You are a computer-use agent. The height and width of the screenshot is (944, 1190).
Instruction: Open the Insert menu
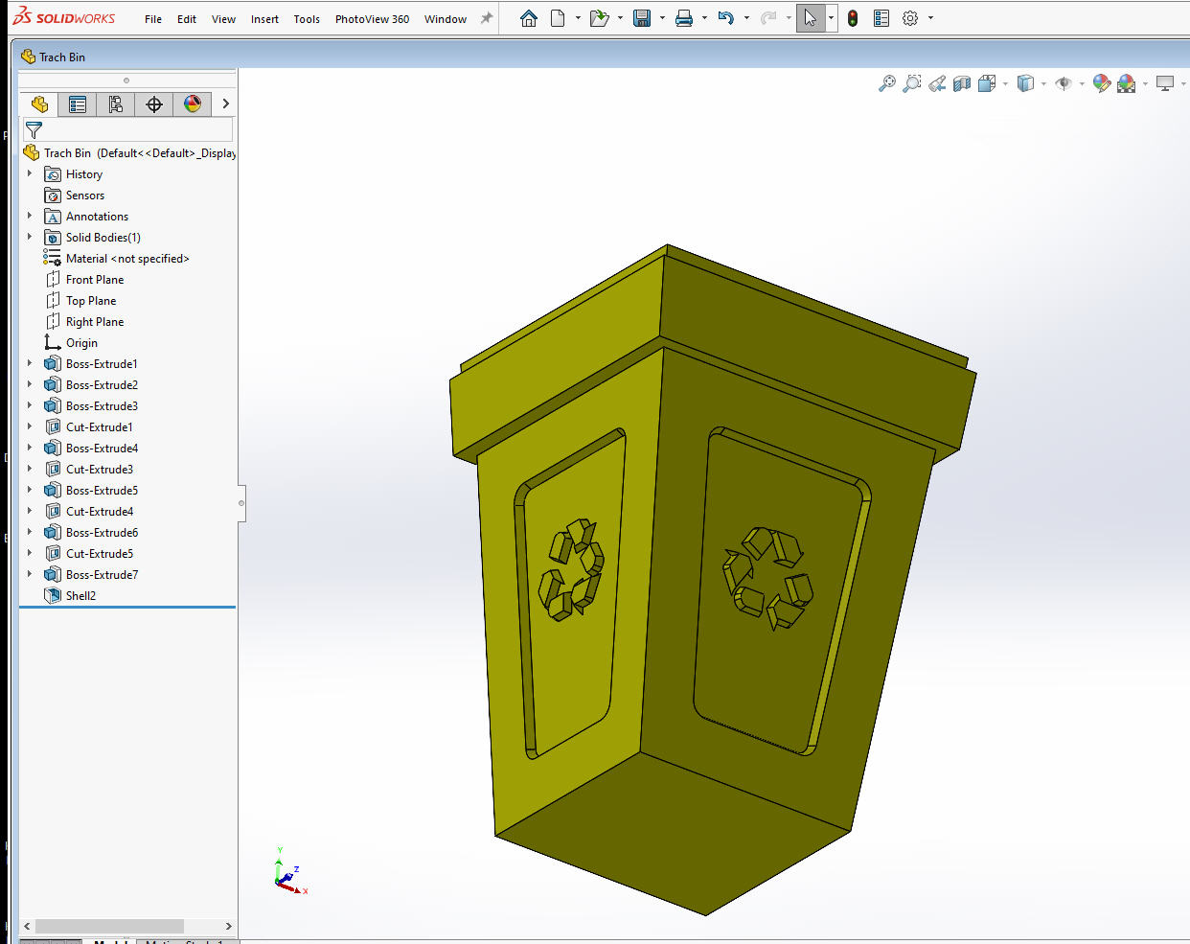coord(264,19)
